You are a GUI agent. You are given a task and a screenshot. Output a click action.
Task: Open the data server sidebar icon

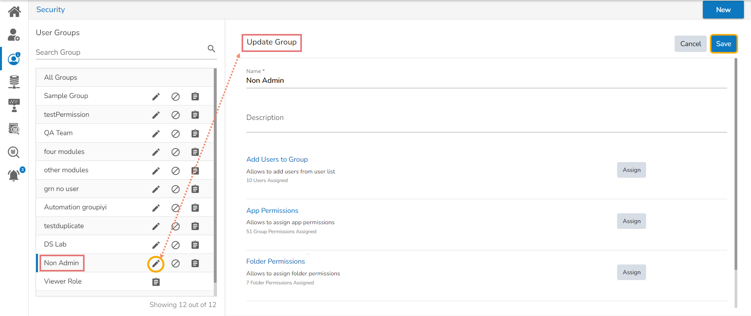(14, 82)
